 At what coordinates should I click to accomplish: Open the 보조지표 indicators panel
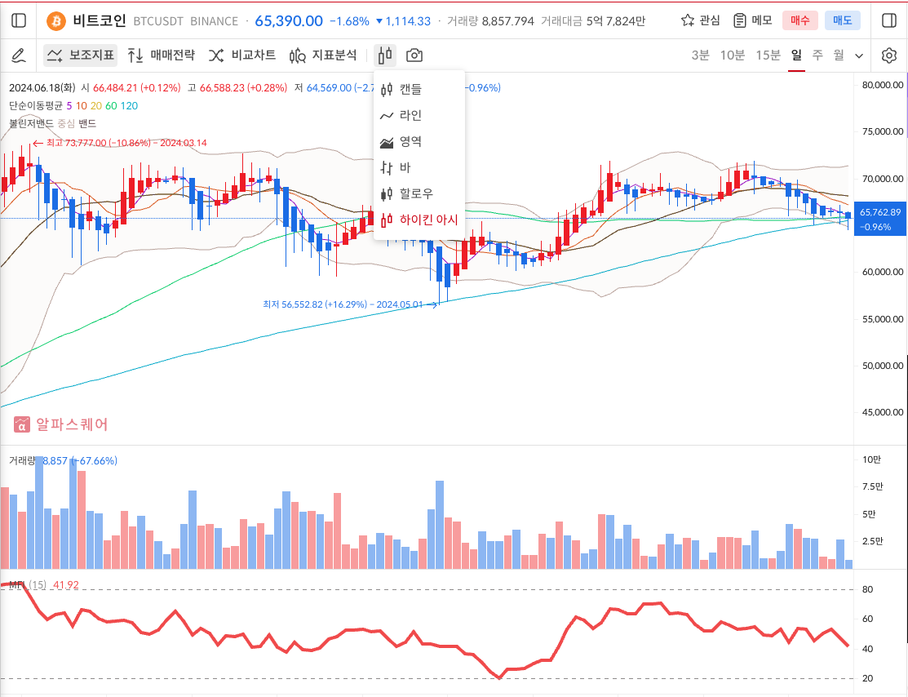(x=81, y=55)
